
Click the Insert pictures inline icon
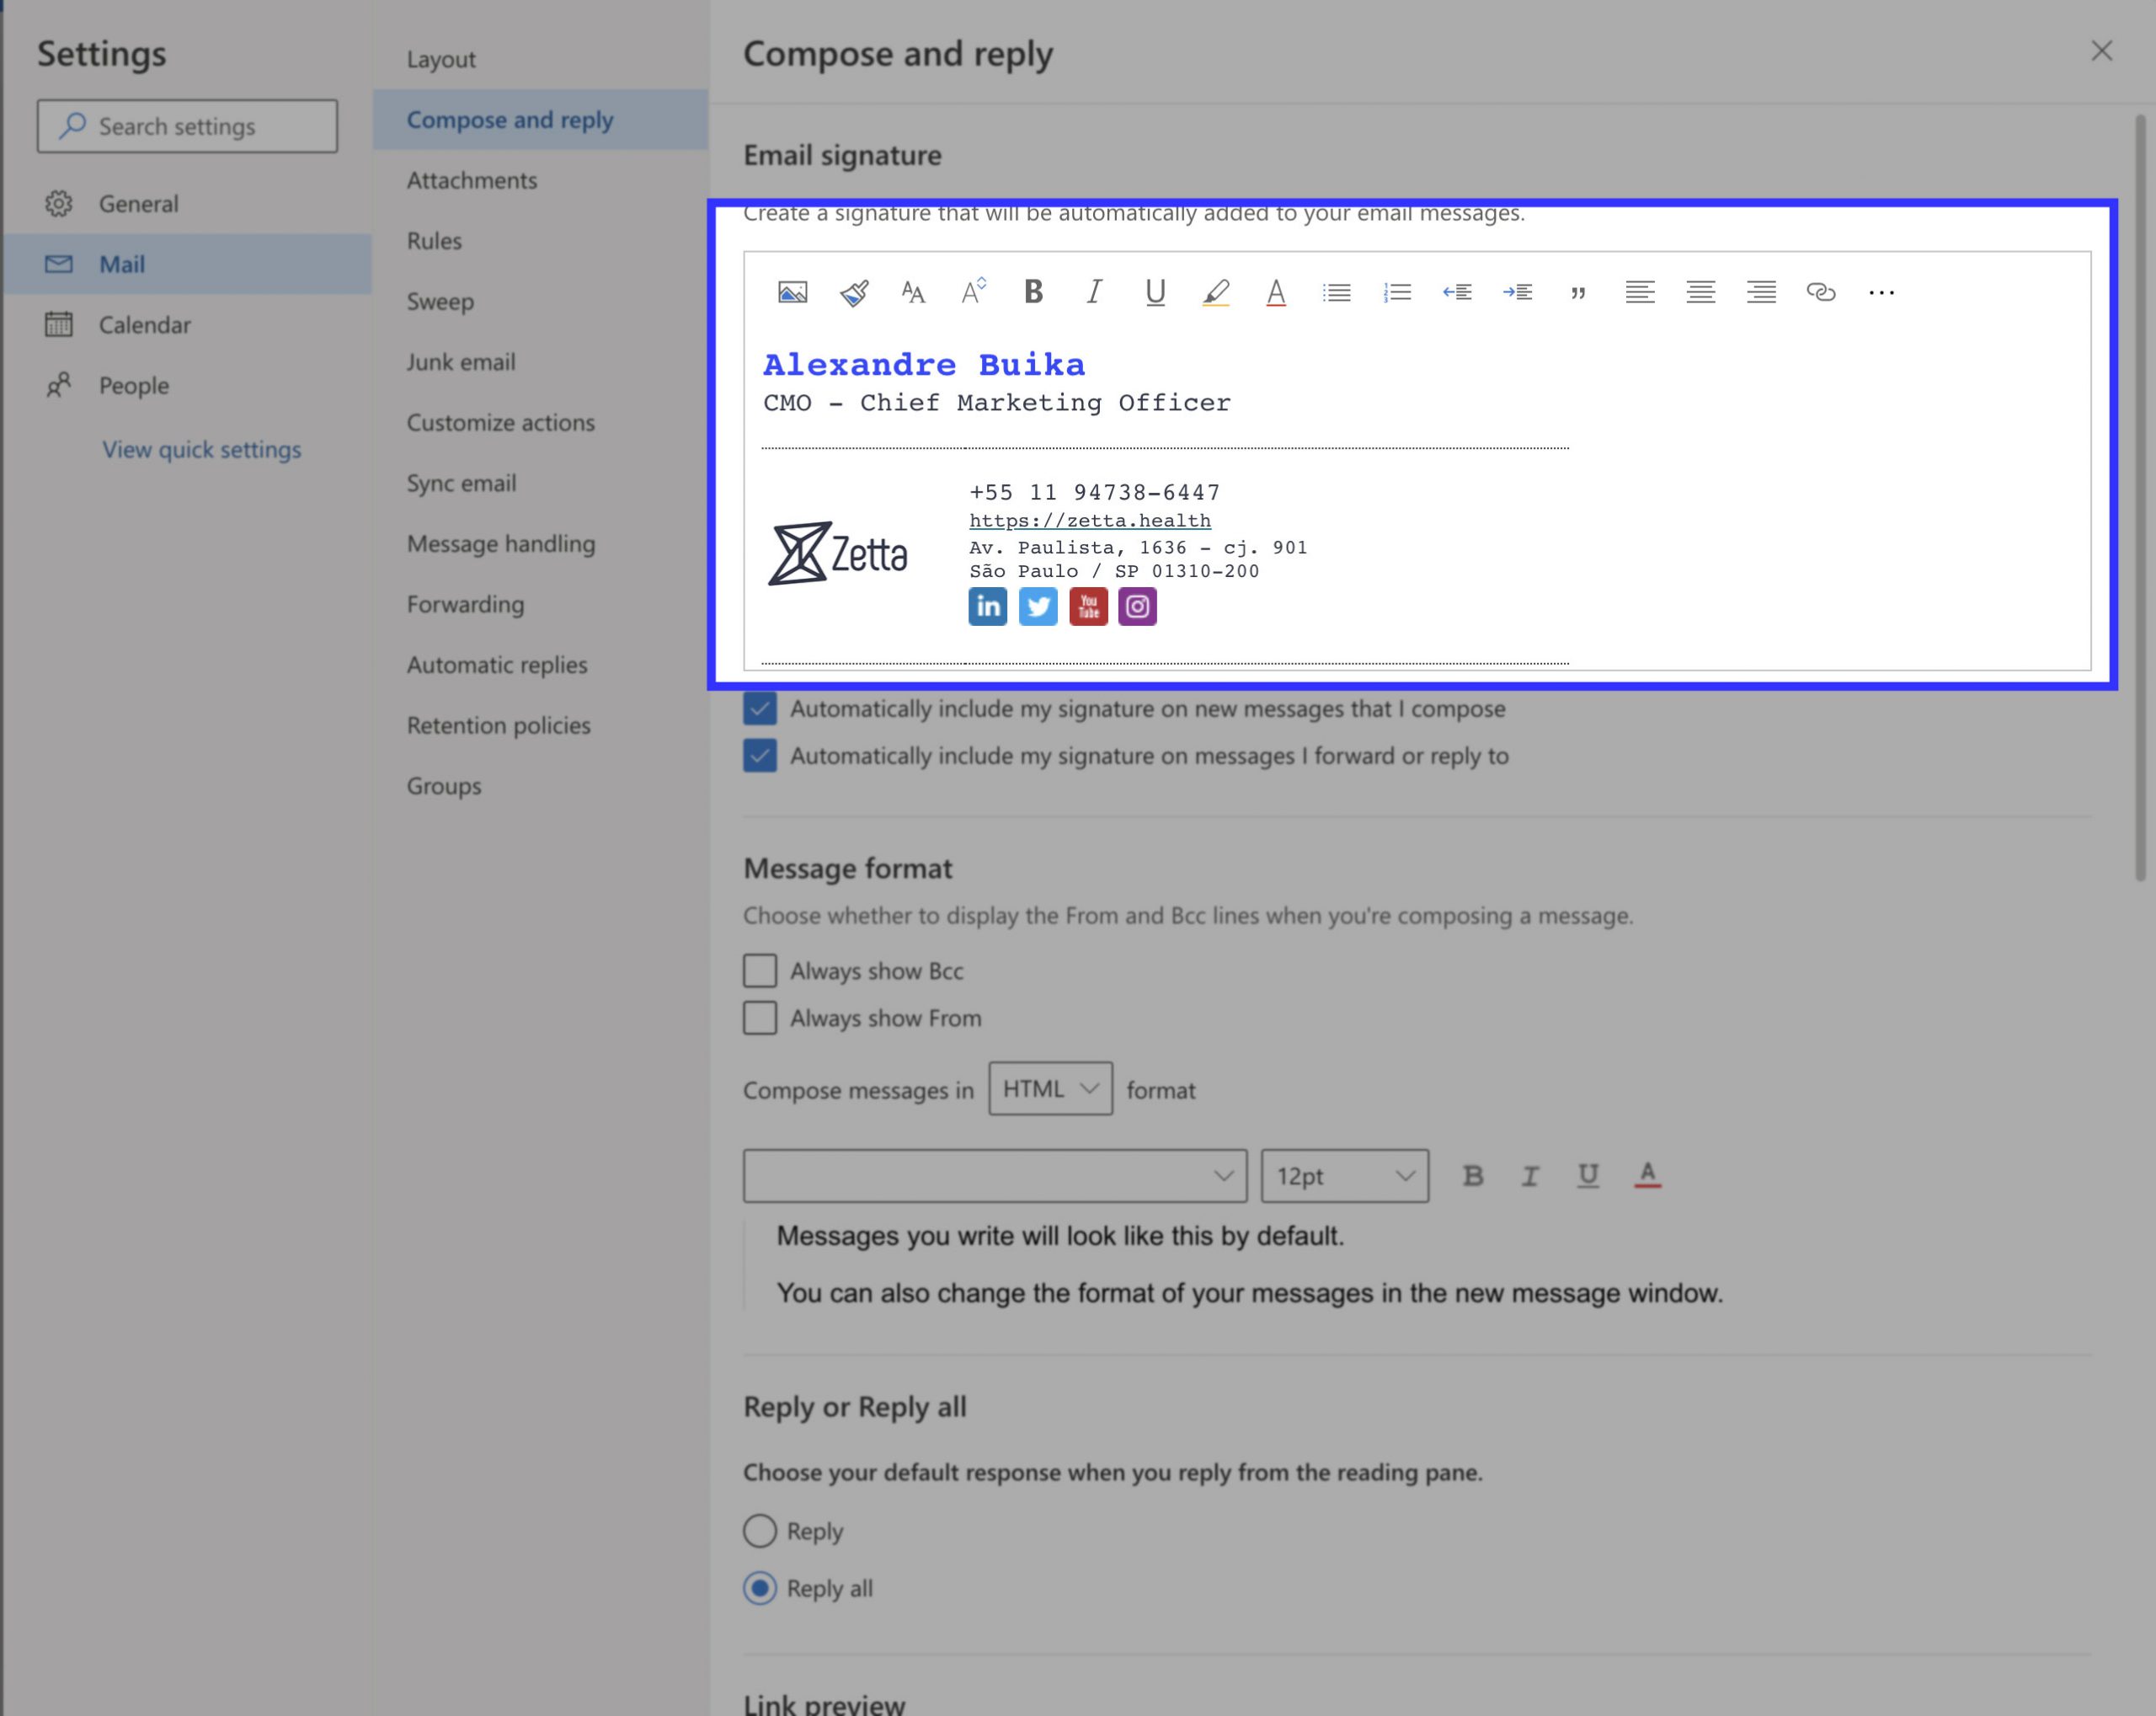point(792,292)
